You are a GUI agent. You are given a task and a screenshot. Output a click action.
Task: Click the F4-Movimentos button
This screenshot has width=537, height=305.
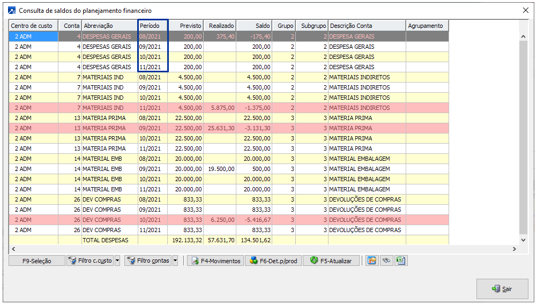click(x=215, y=261)
